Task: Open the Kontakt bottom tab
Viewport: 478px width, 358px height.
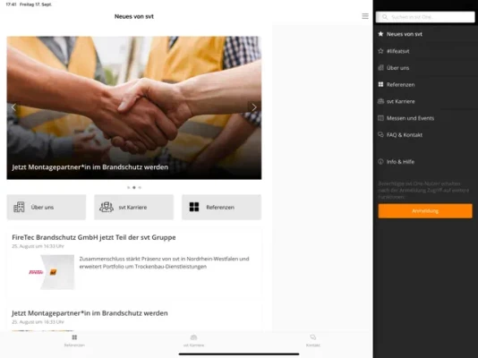Action: (313, 341)
